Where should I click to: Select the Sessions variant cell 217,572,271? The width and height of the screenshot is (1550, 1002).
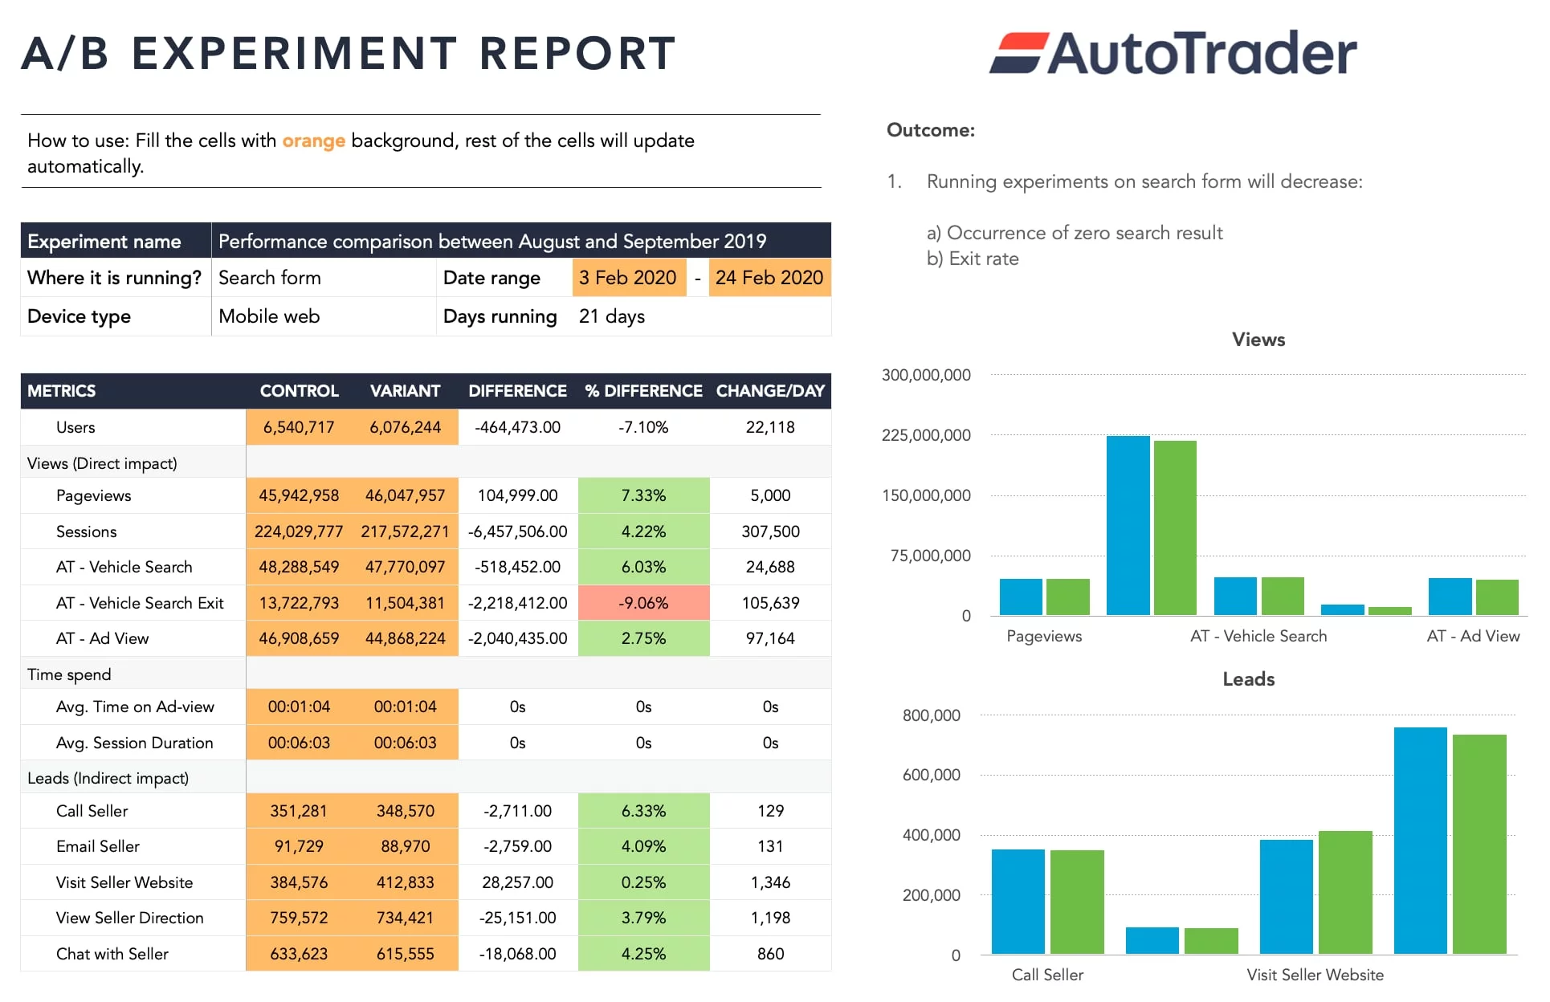tap(405, 532)
